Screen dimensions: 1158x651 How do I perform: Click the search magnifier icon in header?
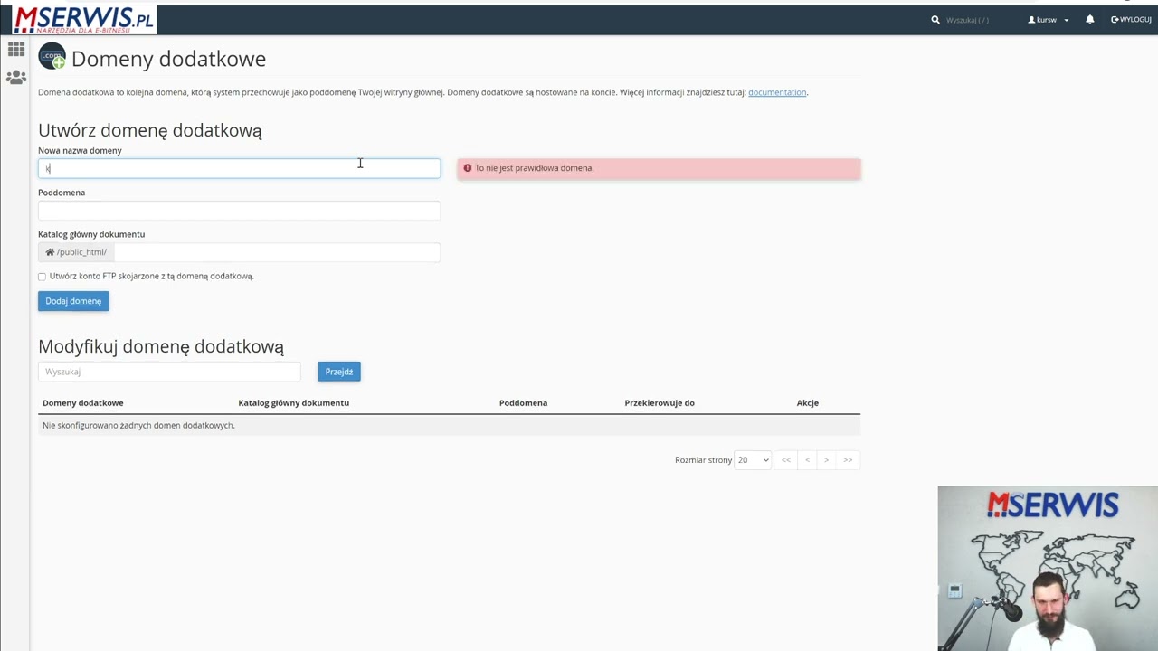click(x=935, y=20)
